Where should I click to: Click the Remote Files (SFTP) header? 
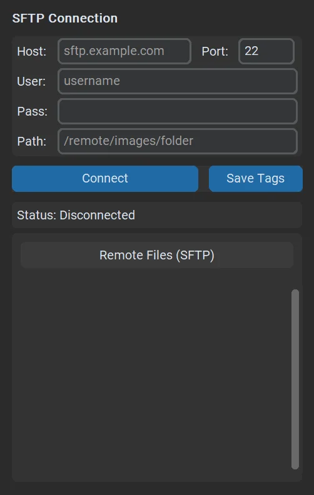(157, 255)
